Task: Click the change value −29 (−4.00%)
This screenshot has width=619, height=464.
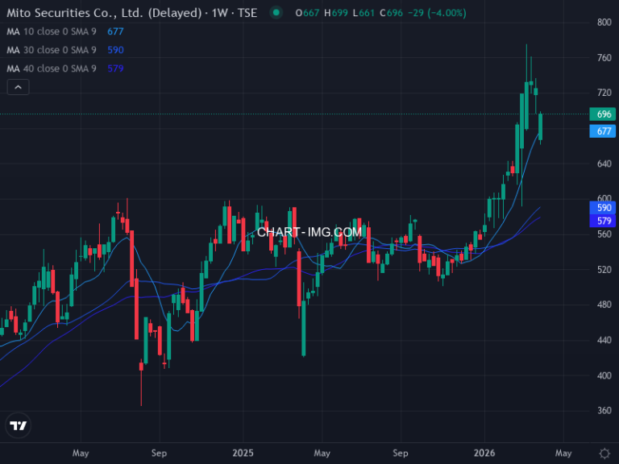Action: tap(437, 13)
